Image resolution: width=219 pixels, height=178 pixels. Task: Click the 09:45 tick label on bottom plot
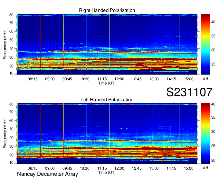coord(67,168)
